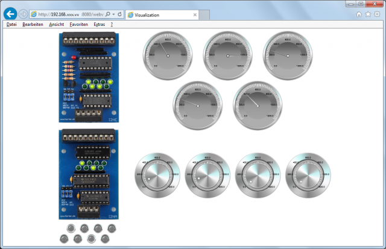Click the leftmost rotary knob dial
The image size is (386, 249).
(x=156, y=174)
